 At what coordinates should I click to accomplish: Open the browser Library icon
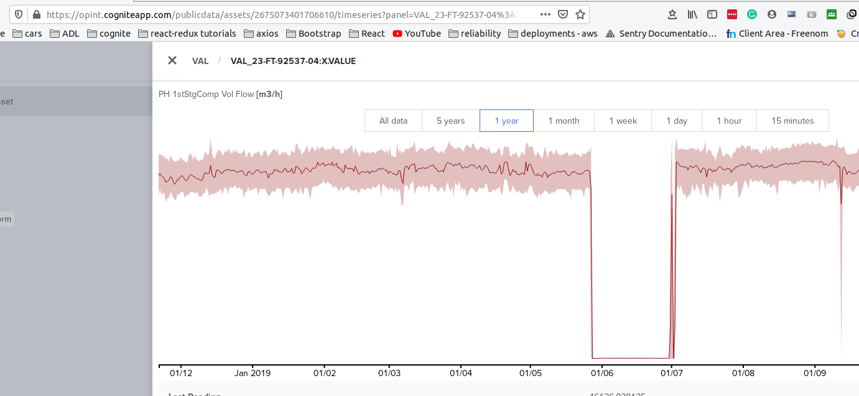(x=692, y=14)
